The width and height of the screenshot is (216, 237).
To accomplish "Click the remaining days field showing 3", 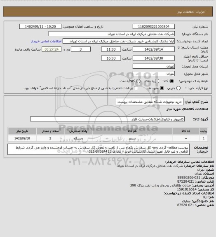I will pyautogui.click(x=81, y=49).
